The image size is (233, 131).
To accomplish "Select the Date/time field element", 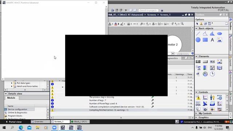I will 198,68.
